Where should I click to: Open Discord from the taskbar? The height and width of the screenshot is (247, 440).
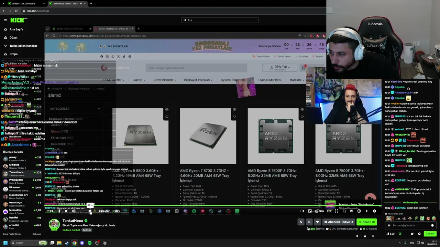pyautogui.click(x=82, y=243)
